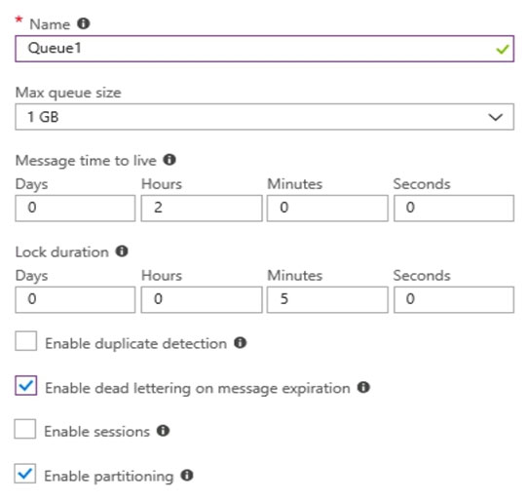
Task: Click the Message time to live Days field
Action: coord(75,209)
